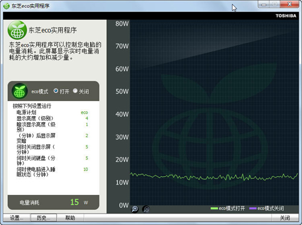Click the green power consumption graph line
Image resolution: width=302 pixels, height=225 pixels.
(213, 177)
